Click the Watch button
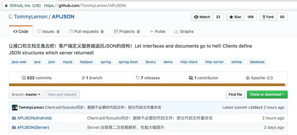This screenshot has width=297, height=135. click(x=202, y=17)
